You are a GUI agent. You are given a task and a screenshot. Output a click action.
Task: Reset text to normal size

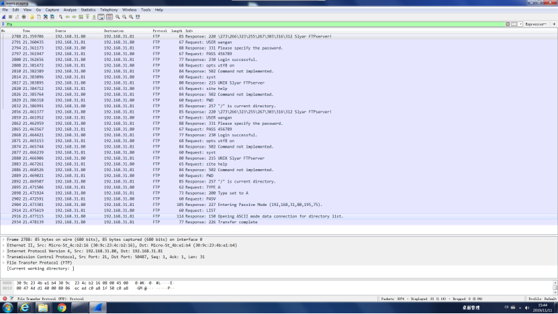coord(131,17)
